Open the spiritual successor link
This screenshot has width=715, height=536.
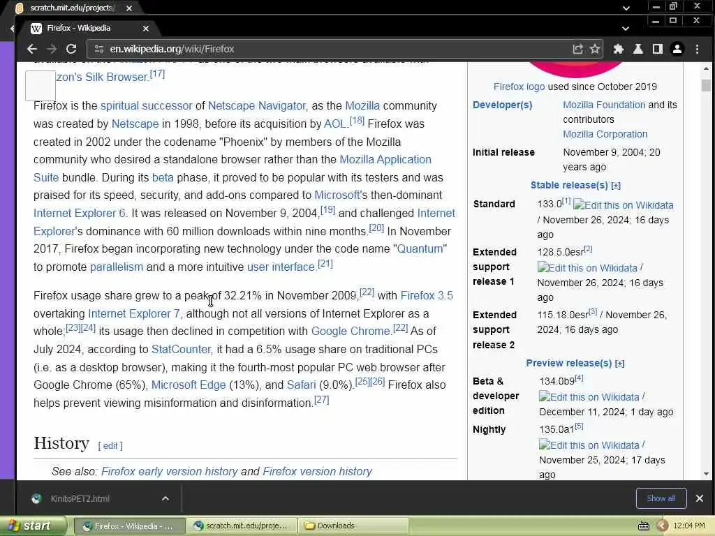pyautogui.click(x=147, y=106)
